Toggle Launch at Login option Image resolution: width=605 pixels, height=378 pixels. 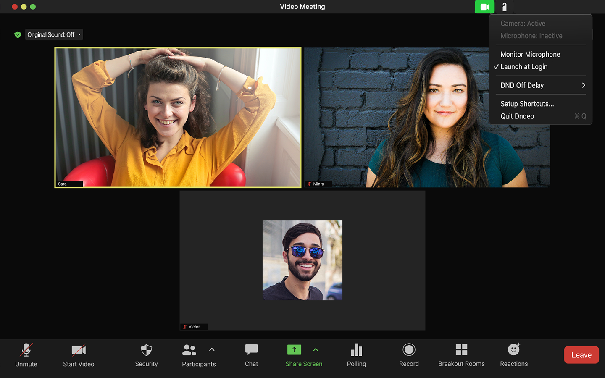523,66
